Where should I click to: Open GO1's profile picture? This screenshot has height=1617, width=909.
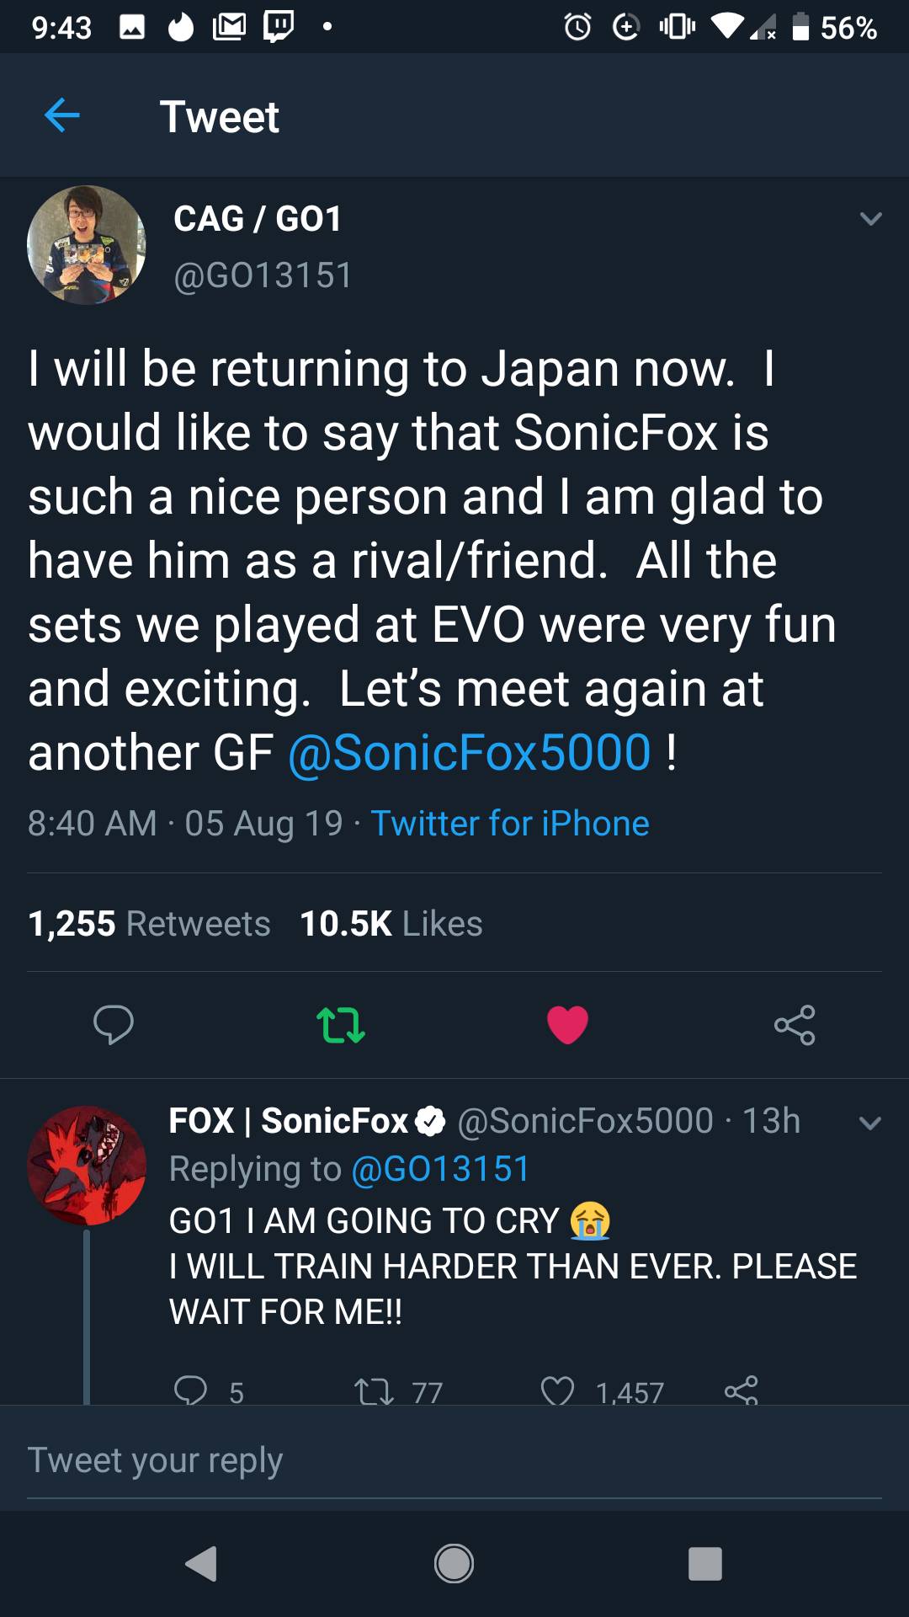pos(86,245)
